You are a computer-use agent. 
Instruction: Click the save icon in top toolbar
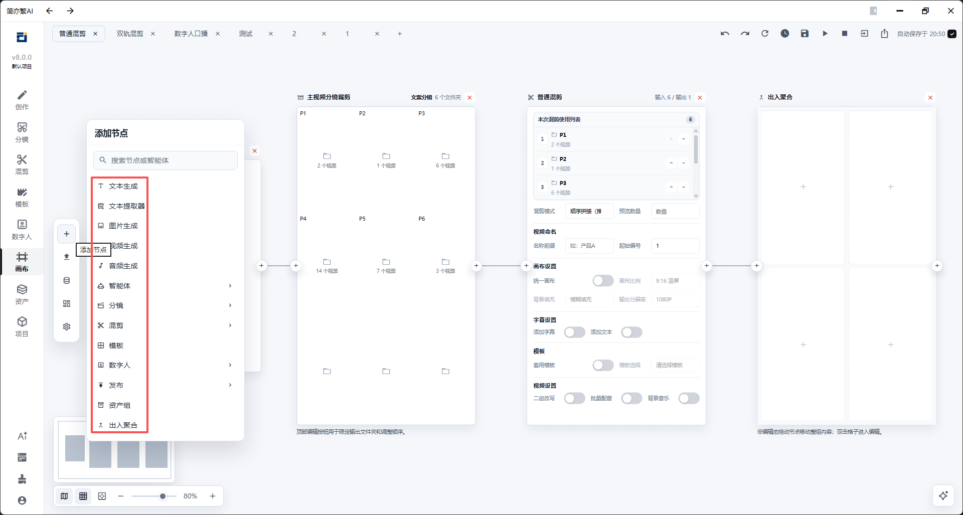pos(805,34)
